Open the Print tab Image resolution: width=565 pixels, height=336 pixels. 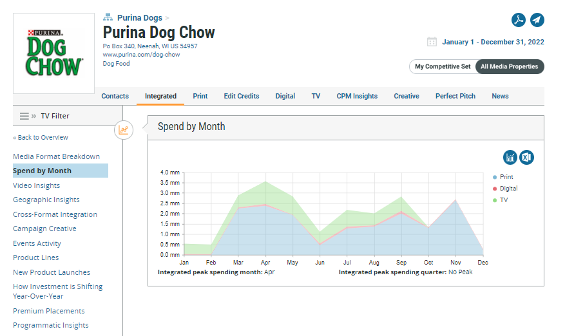click(x=200, y=96)
